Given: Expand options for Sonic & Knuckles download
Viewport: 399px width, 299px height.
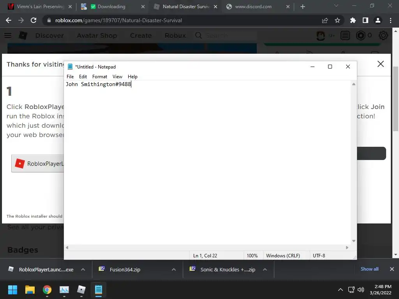Looking at the screenshot, I should click(x=265, y=269).
